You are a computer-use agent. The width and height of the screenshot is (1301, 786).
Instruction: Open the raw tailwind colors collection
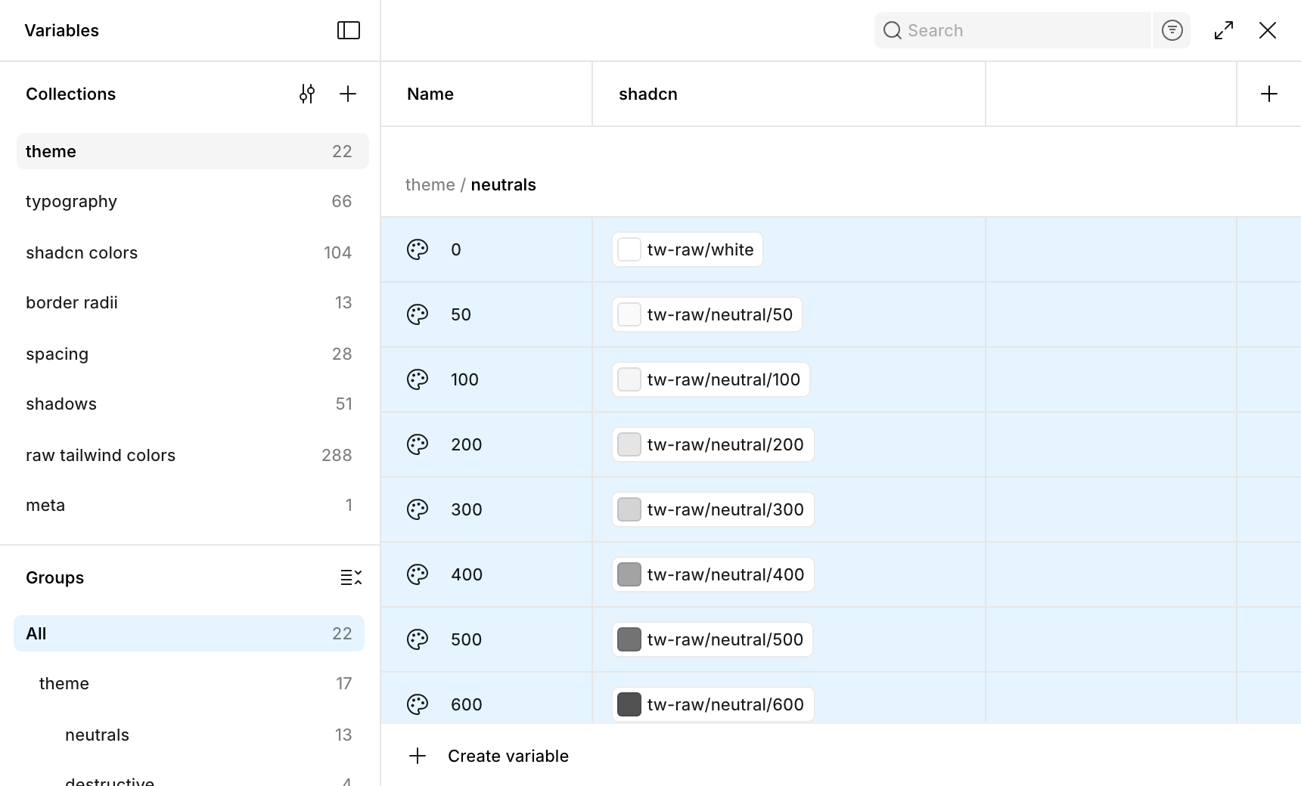(192, 455)
